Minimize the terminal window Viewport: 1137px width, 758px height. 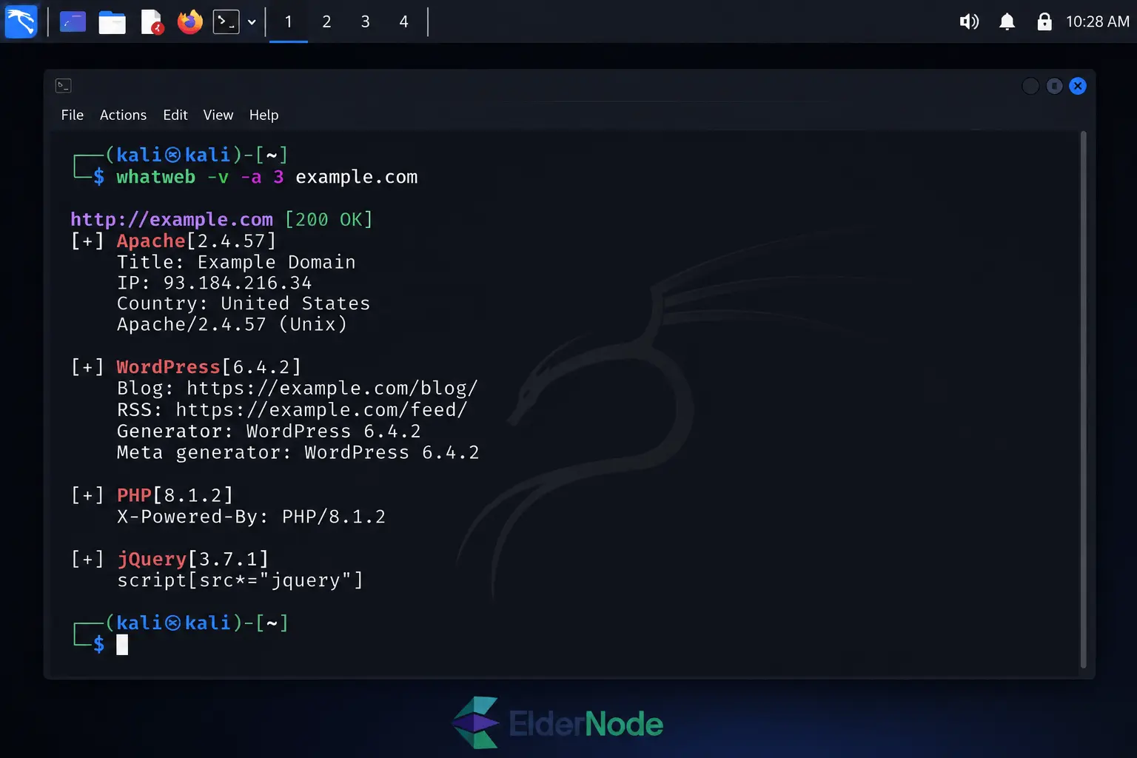pos(1030,86)
